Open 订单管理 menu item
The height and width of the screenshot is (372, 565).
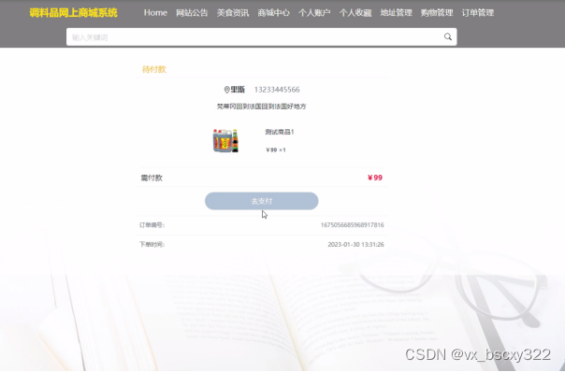[478, 13]
